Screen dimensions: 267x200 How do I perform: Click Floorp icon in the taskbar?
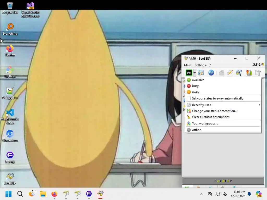click(x=89, y=194)
